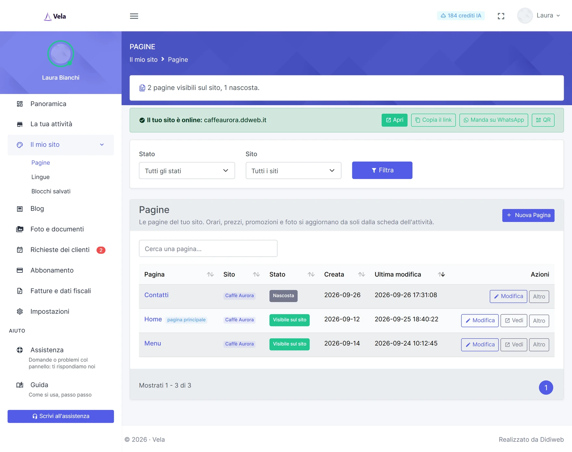Click the Abbonamento card icon
The height and width of the screenshot is (452, 572).
[20, 270]
